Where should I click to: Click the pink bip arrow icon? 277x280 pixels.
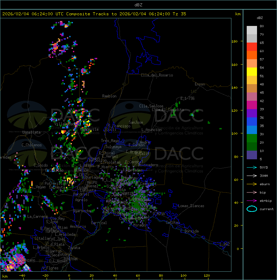click(252, 192)
